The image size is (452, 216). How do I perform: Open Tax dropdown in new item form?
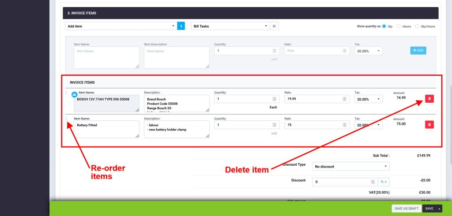coord(369,51)
